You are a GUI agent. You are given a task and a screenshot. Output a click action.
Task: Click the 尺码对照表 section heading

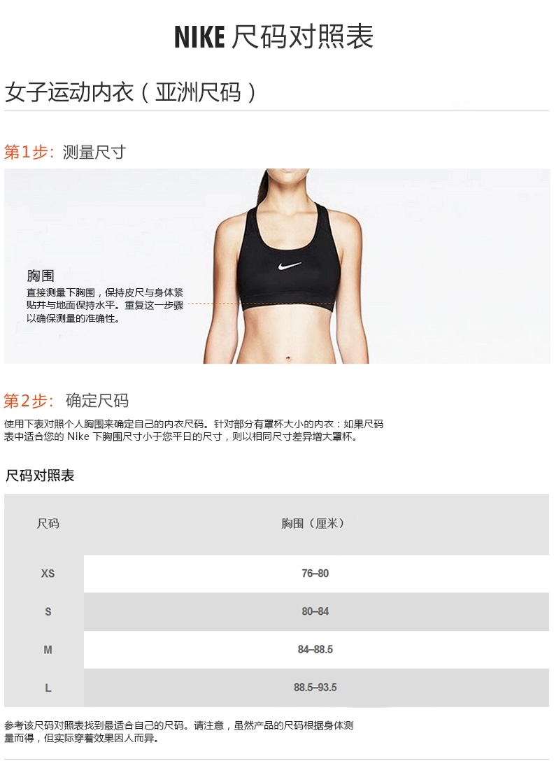point(40,476)
